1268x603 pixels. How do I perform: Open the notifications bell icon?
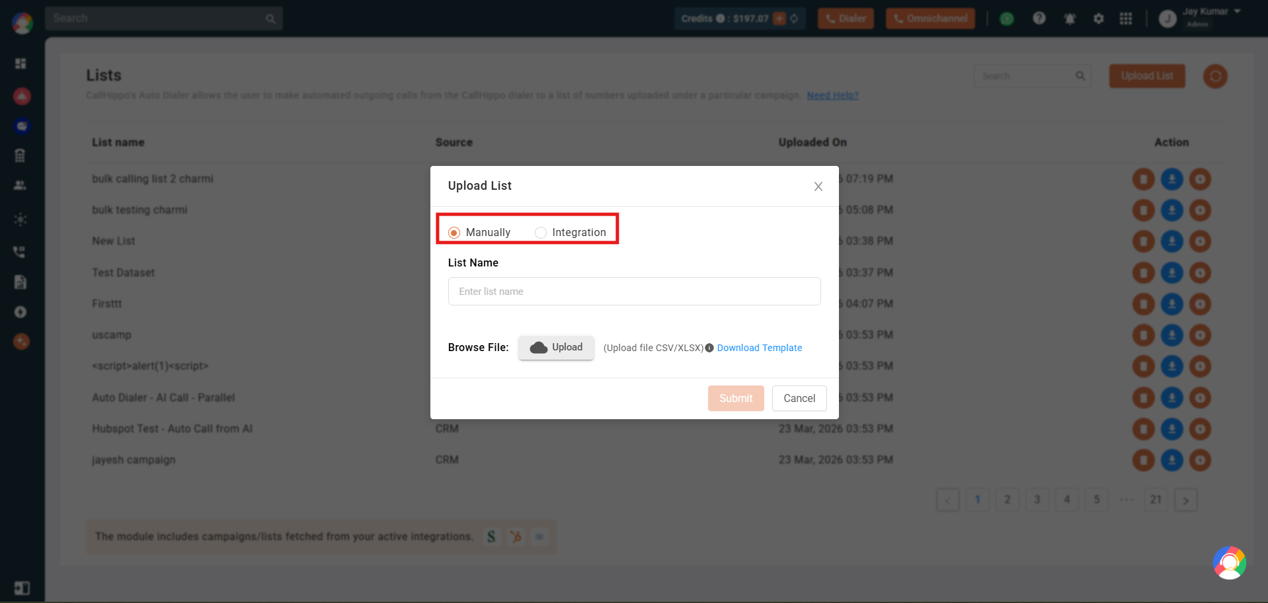click(1070, 19)
